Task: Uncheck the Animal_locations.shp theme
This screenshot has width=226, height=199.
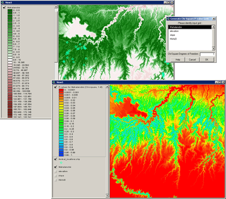Action: [x=56, y=159]
